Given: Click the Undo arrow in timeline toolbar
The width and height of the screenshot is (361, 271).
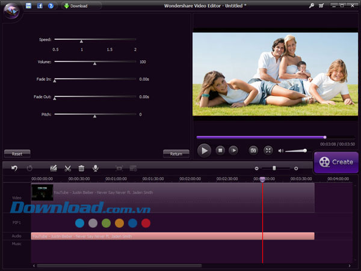Looking at the screenshot, I should coord(14,168).
